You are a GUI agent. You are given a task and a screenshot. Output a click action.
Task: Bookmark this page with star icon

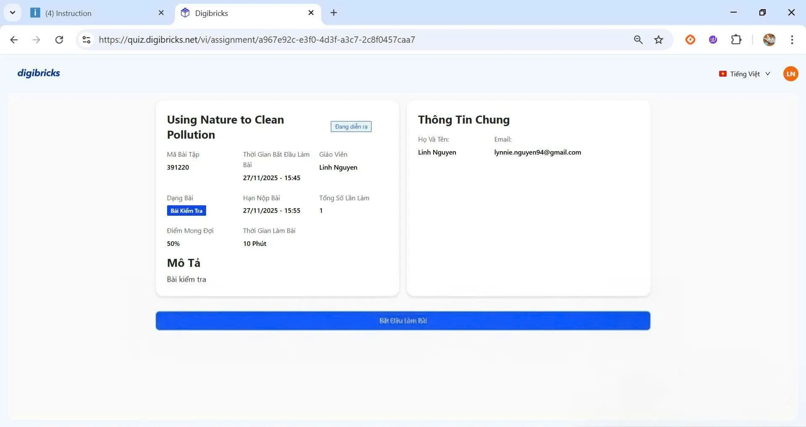click(659, 40)
